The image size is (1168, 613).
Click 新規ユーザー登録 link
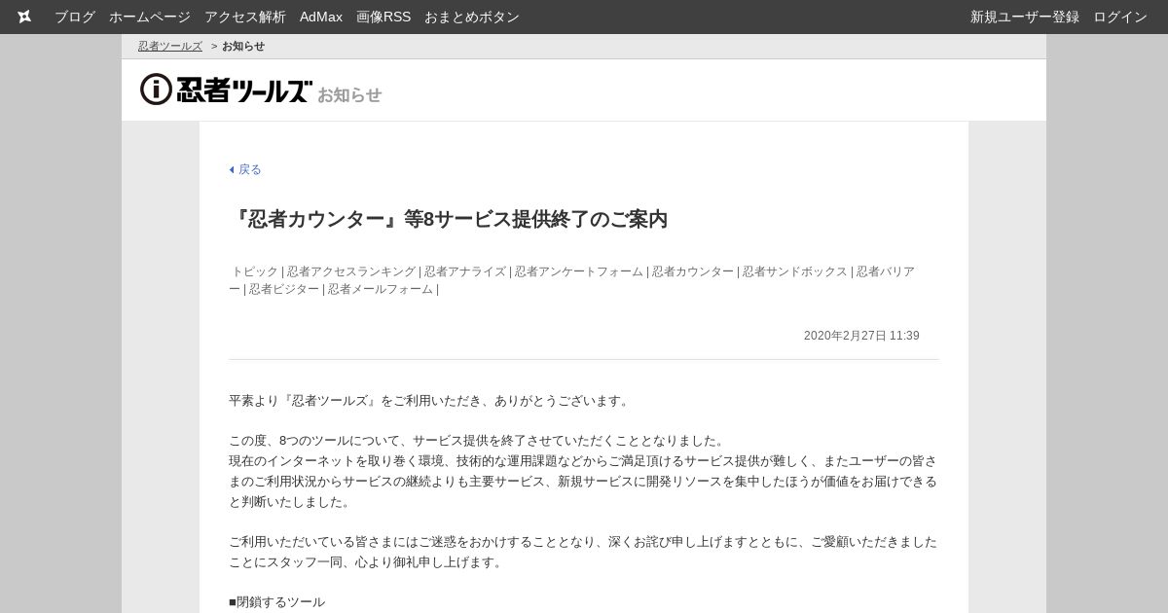pyautogui.click(x=1025, y=17)
